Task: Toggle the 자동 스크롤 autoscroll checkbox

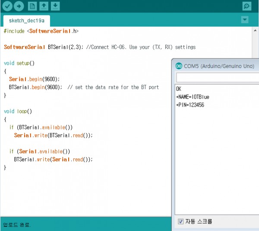Action: pos(180,221)
